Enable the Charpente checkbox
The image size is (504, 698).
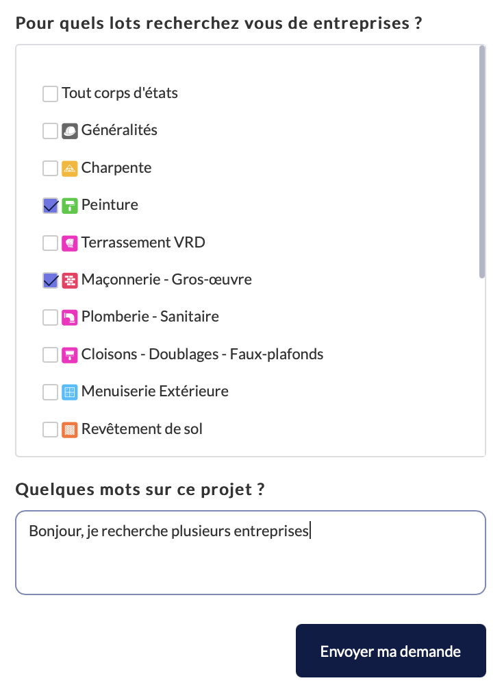pyautogui.click(x=50, y=169)
